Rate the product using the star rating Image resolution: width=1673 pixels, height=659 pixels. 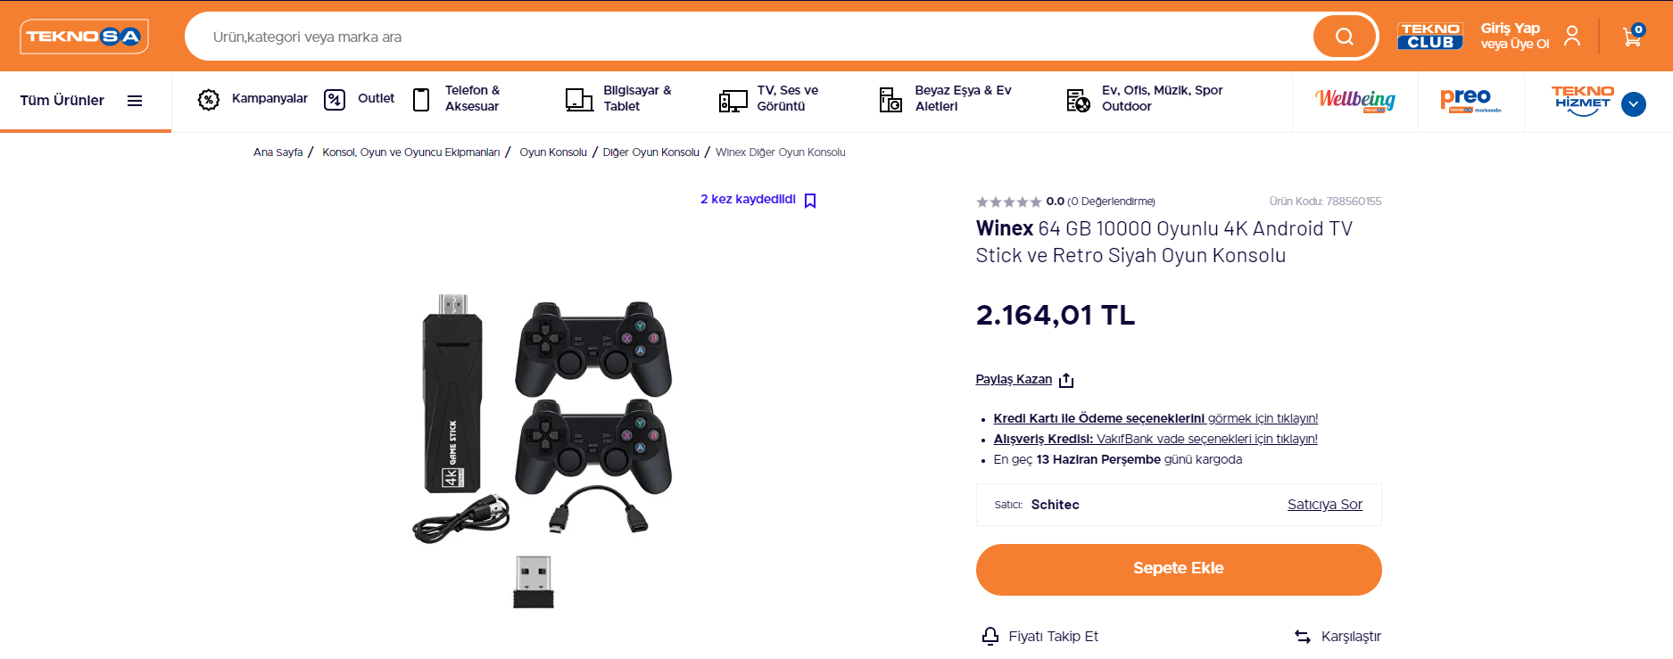click(x=1008, y=202)
